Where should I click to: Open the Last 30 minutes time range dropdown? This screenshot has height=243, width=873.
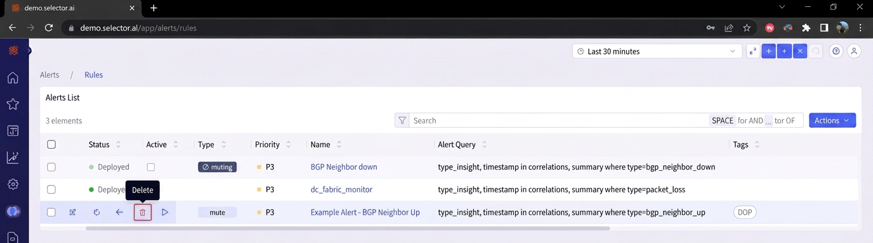coord(657,51)
